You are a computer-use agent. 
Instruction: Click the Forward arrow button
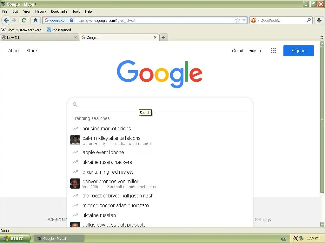tap(14, 20)
